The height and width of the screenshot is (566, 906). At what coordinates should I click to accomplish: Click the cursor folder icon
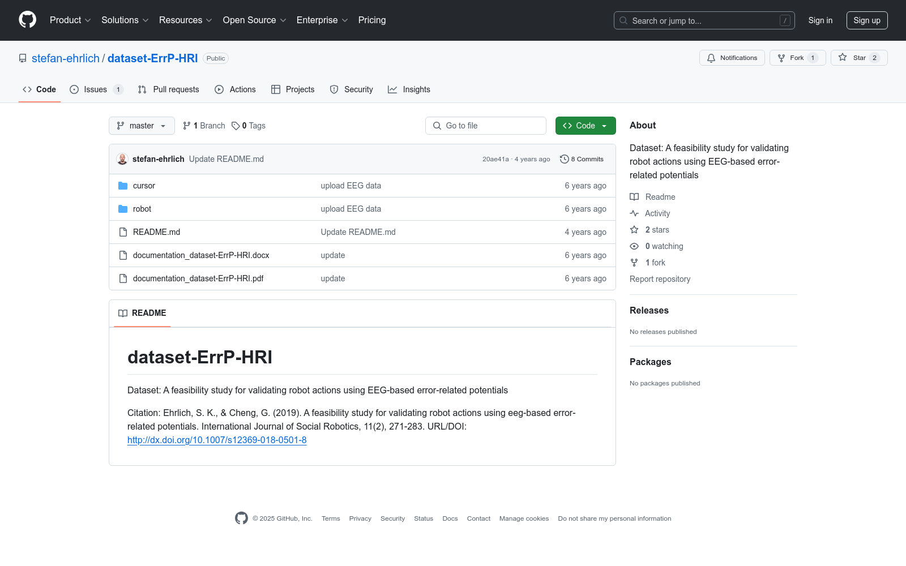click(123, 186)
